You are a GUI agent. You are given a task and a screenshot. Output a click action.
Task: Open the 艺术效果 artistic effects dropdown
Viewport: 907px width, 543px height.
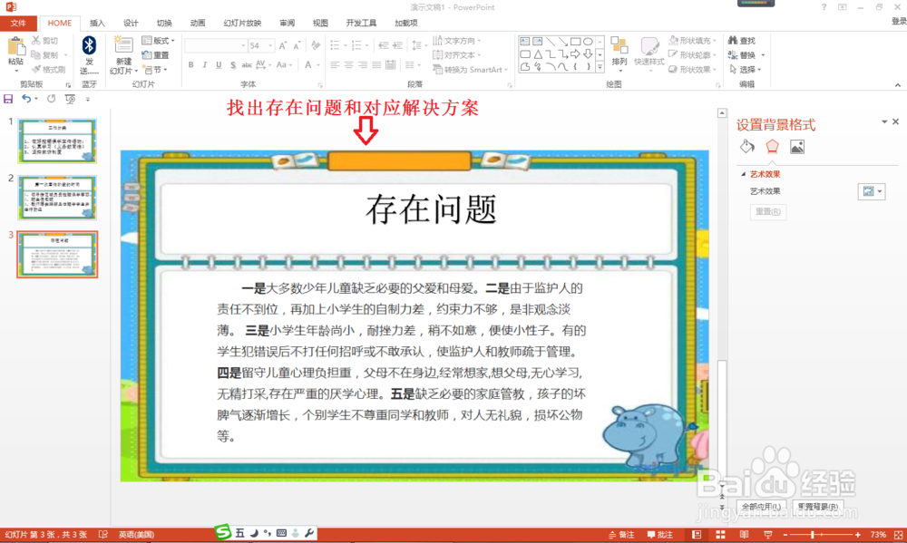(x=872, y=190)
